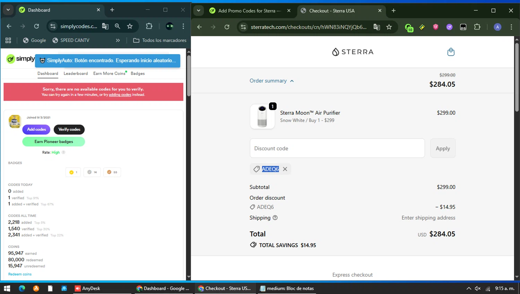Open Earn More Coins tab
This screenshot has height=294, width=520.
109,74
